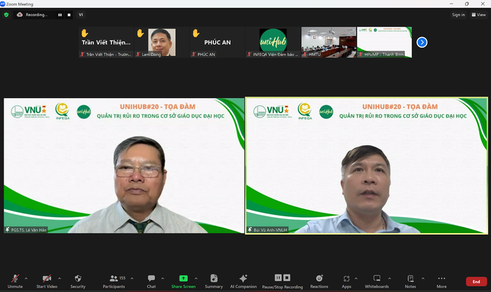491x292 pixels.
Task: Pause recording via top-left pause button
Action: [60, 15]
